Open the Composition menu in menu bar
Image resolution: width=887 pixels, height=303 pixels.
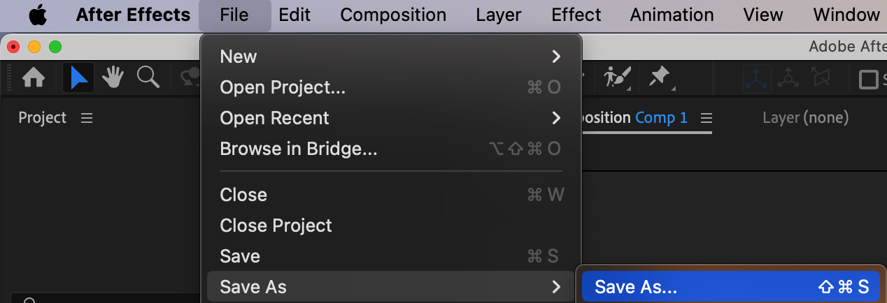tap(393, 15)
